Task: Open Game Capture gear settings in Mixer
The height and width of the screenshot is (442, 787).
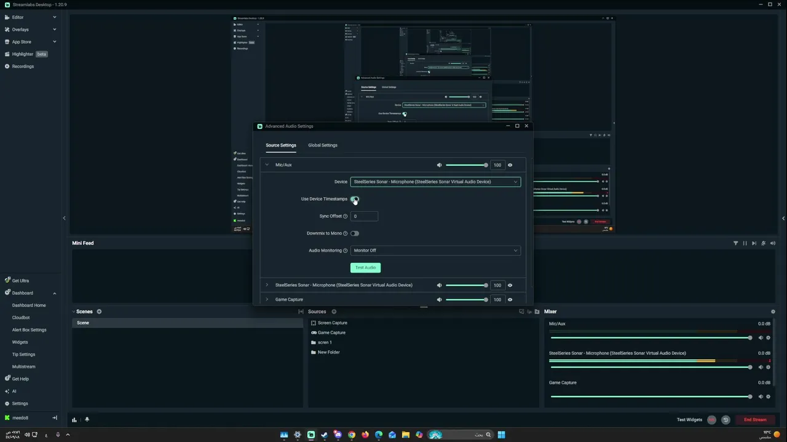Action: pyautogui.click(x=768, y=397)
